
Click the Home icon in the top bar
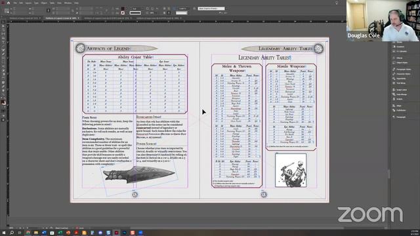pyautogui.click(x=9, y=3)
